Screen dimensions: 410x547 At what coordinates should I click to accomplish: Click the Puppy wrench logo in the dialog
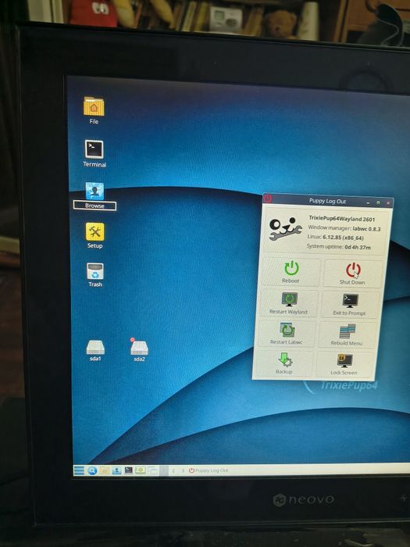point(285,229)
